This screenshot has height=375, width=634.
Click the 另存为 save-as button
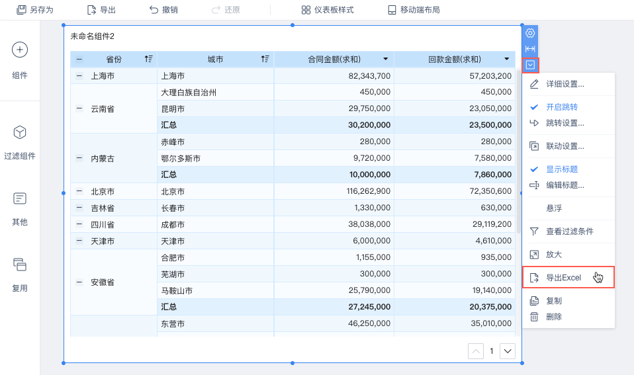[35, 10]
